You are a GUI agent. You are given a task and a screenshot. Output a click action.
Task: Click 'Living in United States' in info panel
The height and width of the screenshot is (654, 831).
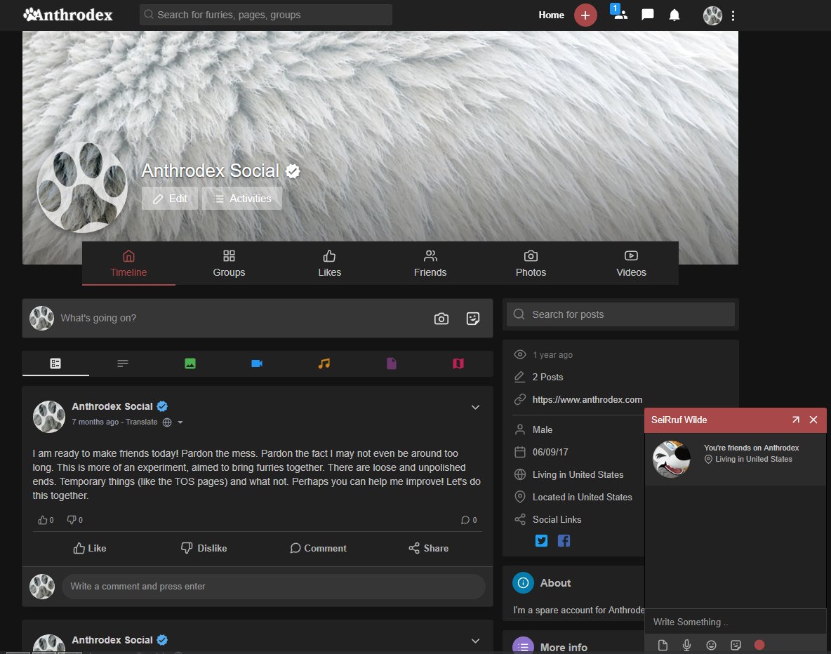tap(578, 475)
